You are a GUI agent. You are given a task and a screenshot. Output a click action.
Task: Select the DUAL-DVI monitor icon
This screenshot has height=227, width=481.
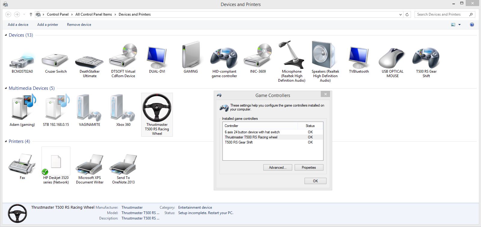pyautogui.click(x=157, y=57)
